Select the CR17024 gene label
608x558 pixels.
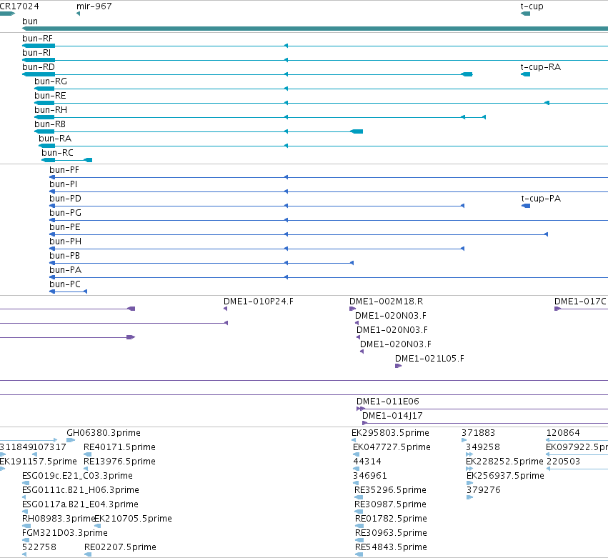tap(19, 6)
